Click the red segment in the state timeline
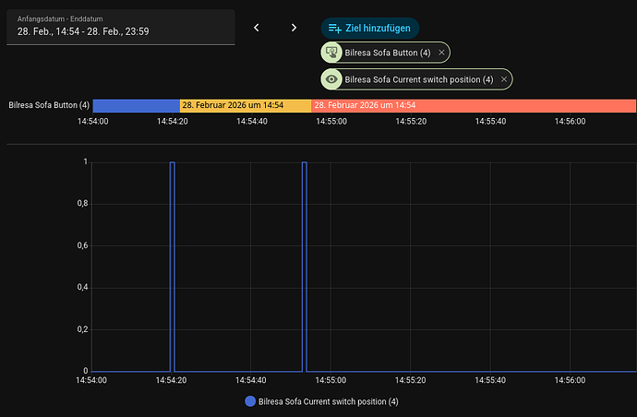This screenshot has height=417, width=637. 474,105
